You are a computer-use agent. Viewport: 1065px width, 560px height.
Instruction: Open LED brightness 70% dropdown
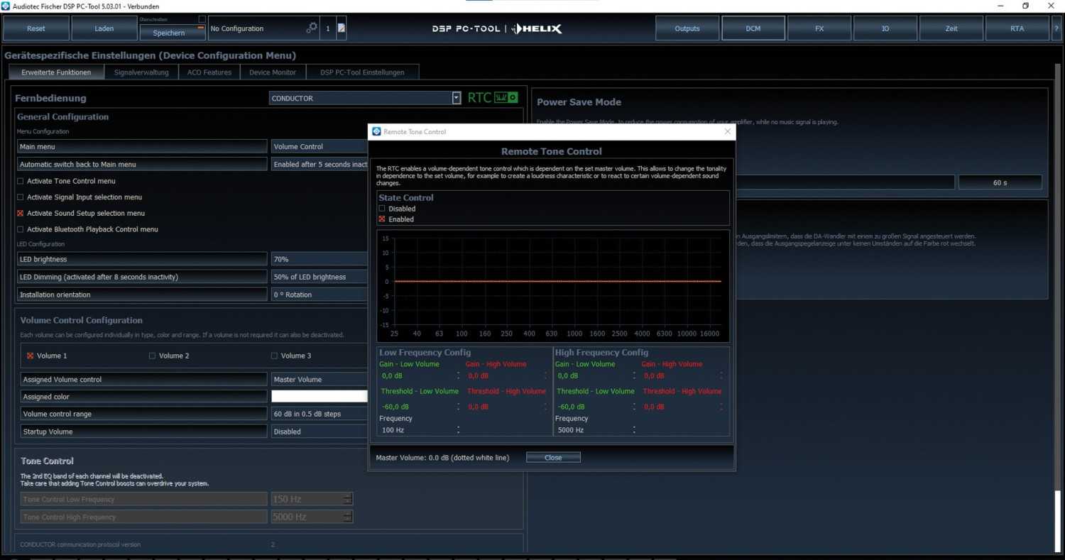coord(319,259)
